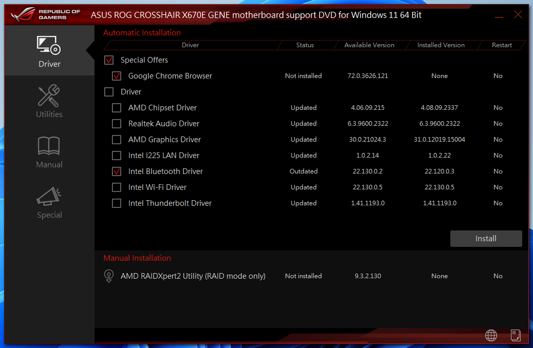Check the Driver group checkbox
533x348 pixels.
coord(109,92)
